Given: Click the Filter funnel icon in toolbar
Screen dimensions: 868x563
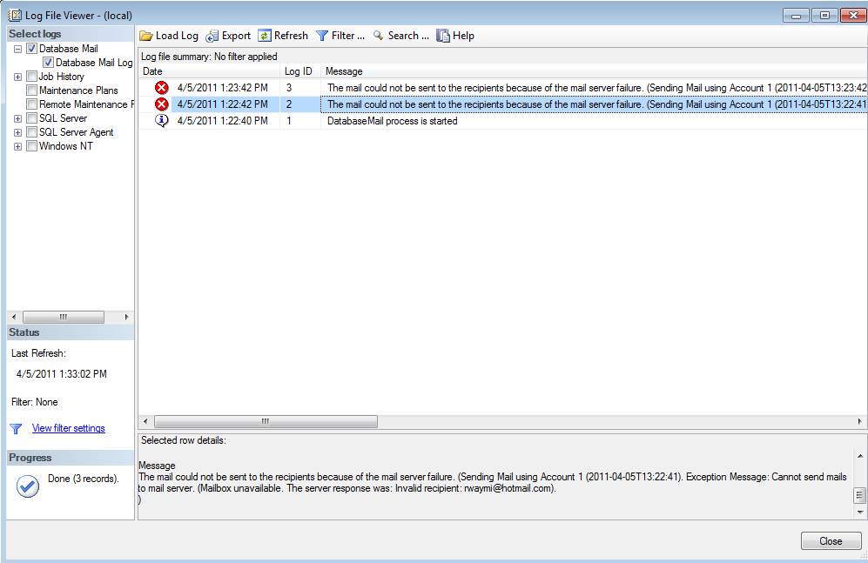Looking at the screenshot, I should (321, 36).
